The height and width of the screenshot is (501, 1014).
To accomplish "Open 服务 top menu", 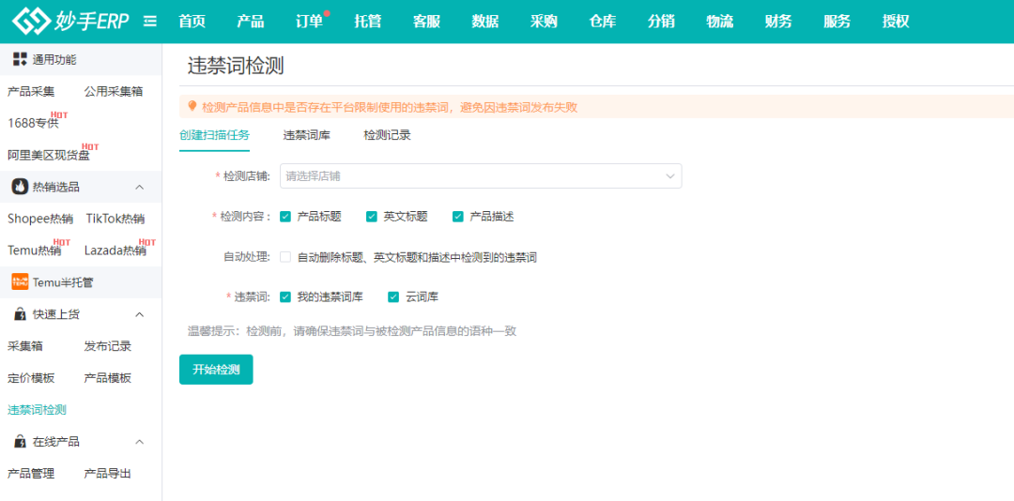I will 837,22.
